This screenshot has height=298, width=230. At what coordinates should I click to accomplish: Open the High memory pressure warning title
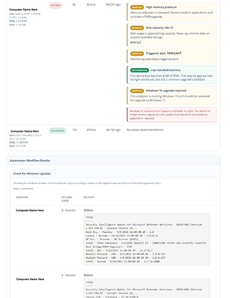point(161,7)
